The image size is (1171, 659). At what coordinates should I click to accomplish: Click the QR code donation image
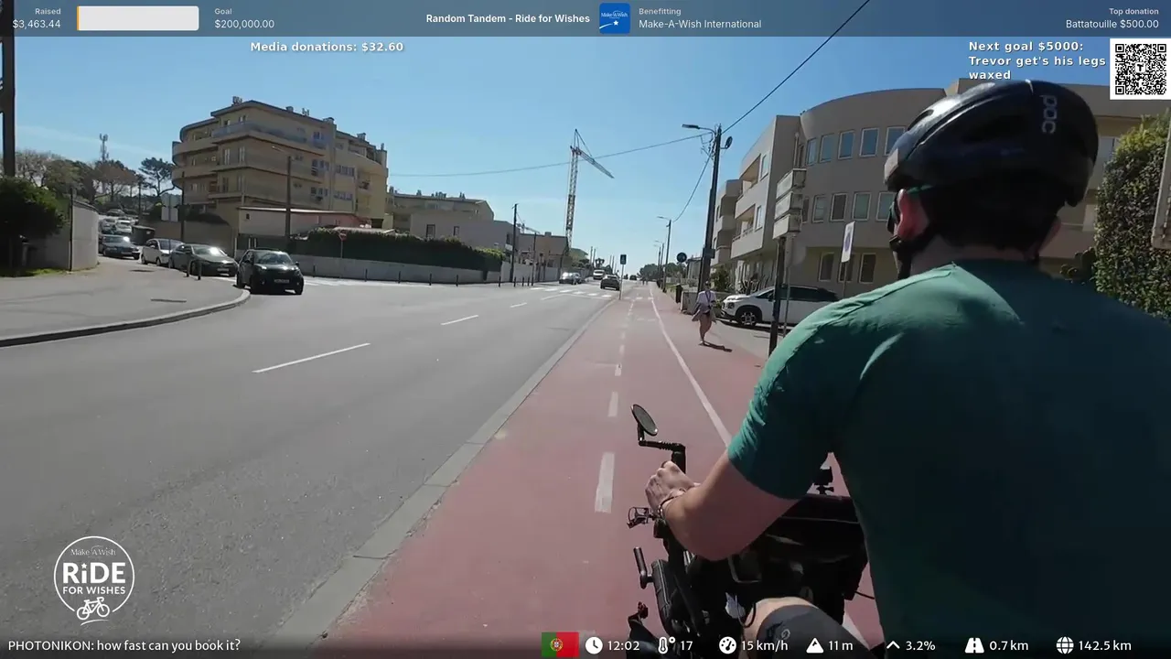pos(1140,70)
